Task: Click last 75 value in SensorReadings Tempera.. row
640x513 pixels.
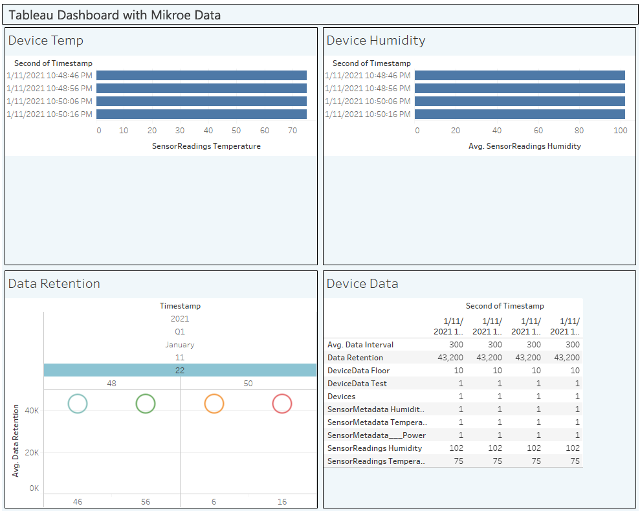Action: click(575, 461)
